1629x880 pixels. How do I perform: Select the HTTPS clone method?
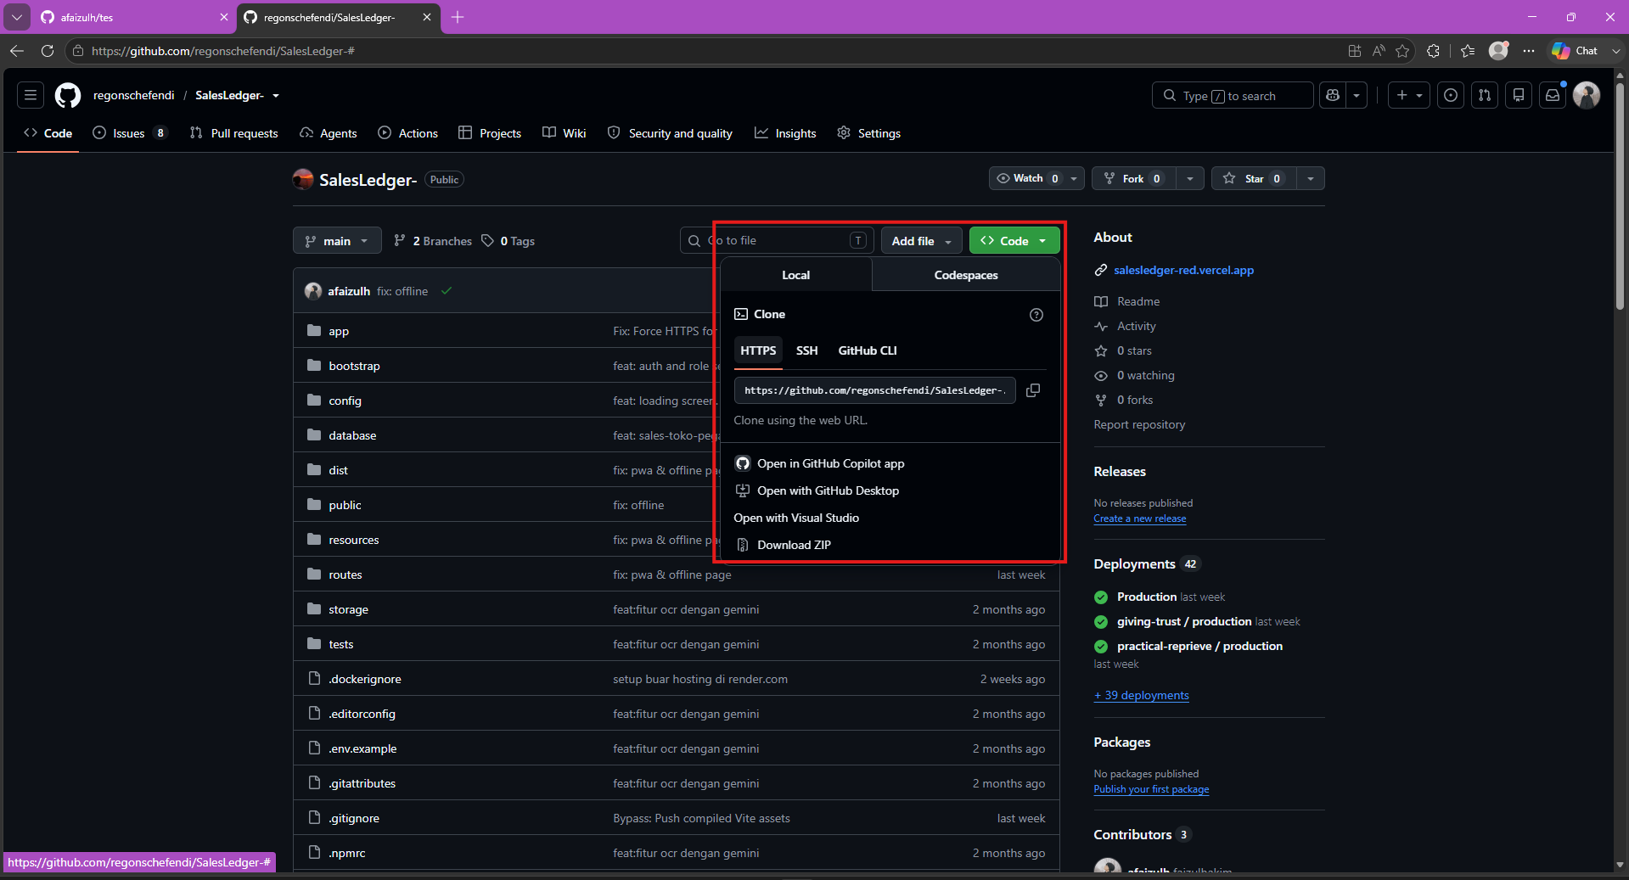(x=758, y=350)
